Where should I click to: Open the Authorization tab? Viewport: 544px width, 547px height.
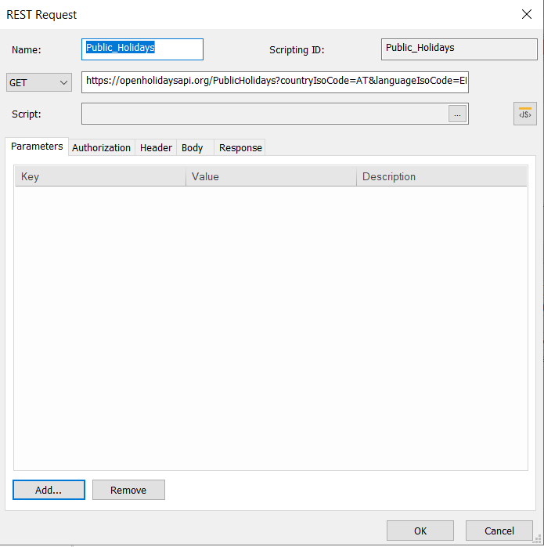[101, 147]
